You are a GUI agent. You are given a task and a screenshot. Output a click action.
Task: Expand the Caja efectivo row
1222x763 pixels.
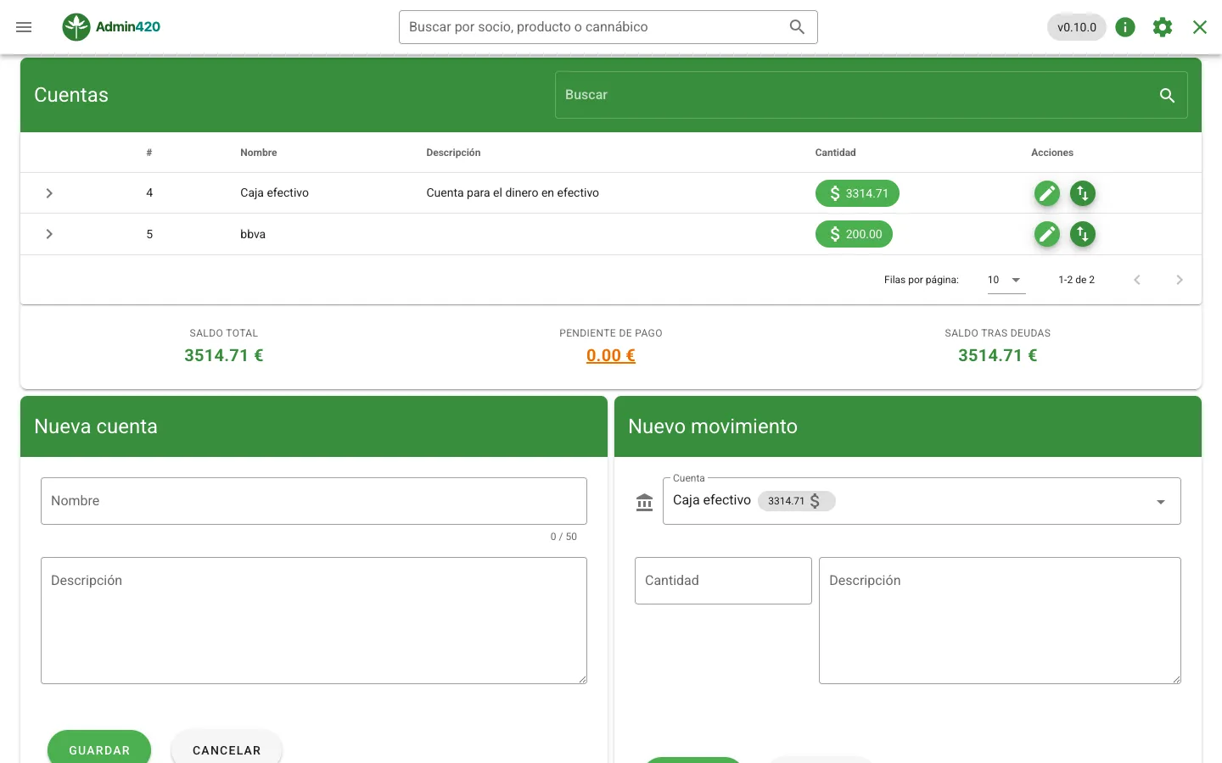(49, 193)
